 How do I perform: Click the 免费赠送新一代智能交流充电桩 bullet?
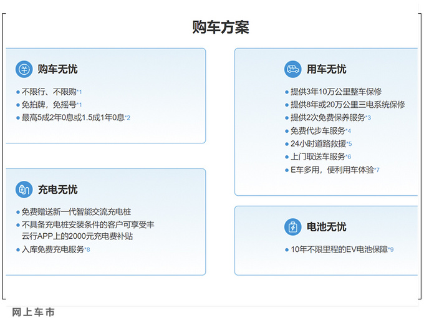click(x=74, y=212)
